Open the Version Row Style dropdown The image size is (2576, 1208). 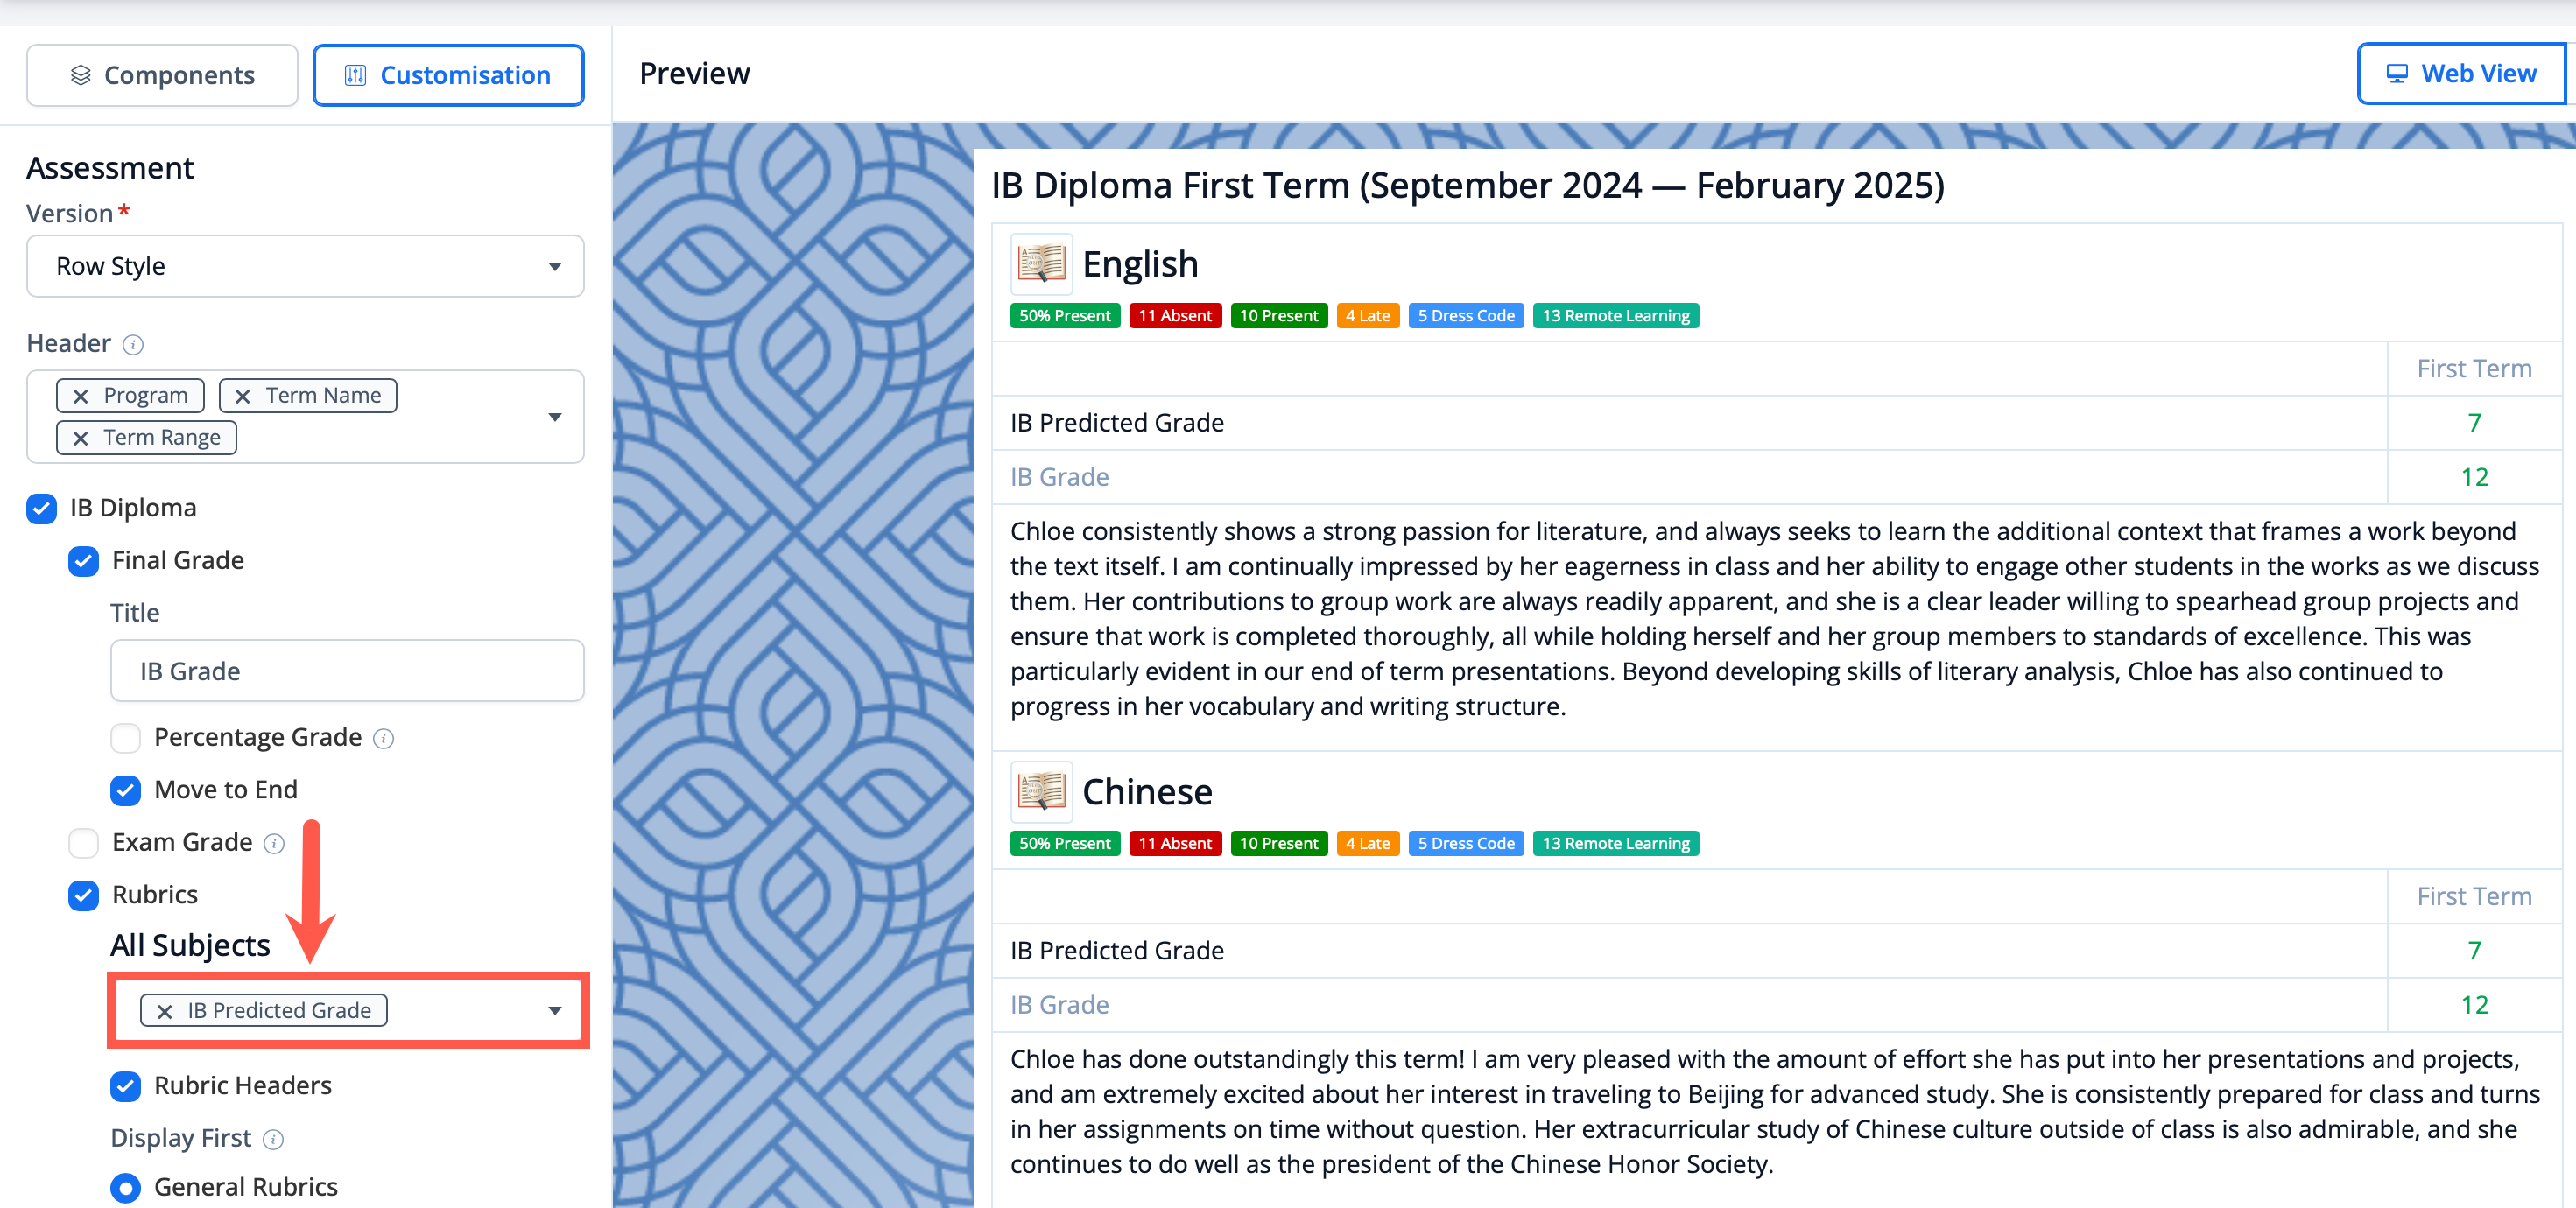coord(305,267)
